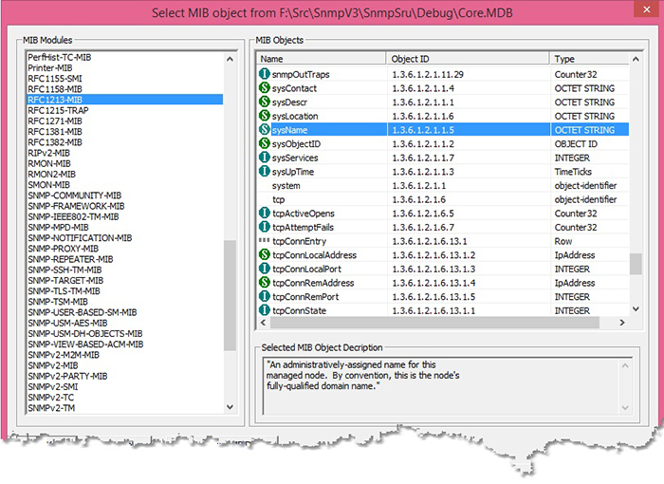
Task: Select RFC1215-TRAP module
Action: click(58, 110)
